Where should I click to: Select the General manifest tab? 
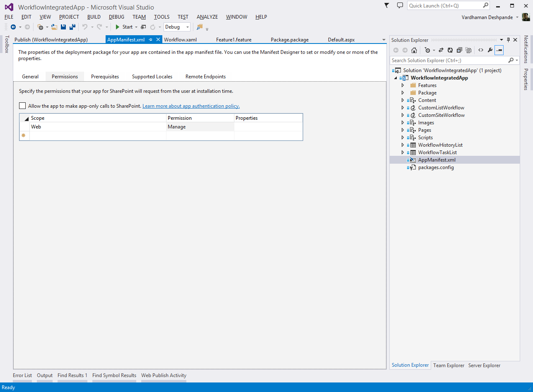coord(30,77)
